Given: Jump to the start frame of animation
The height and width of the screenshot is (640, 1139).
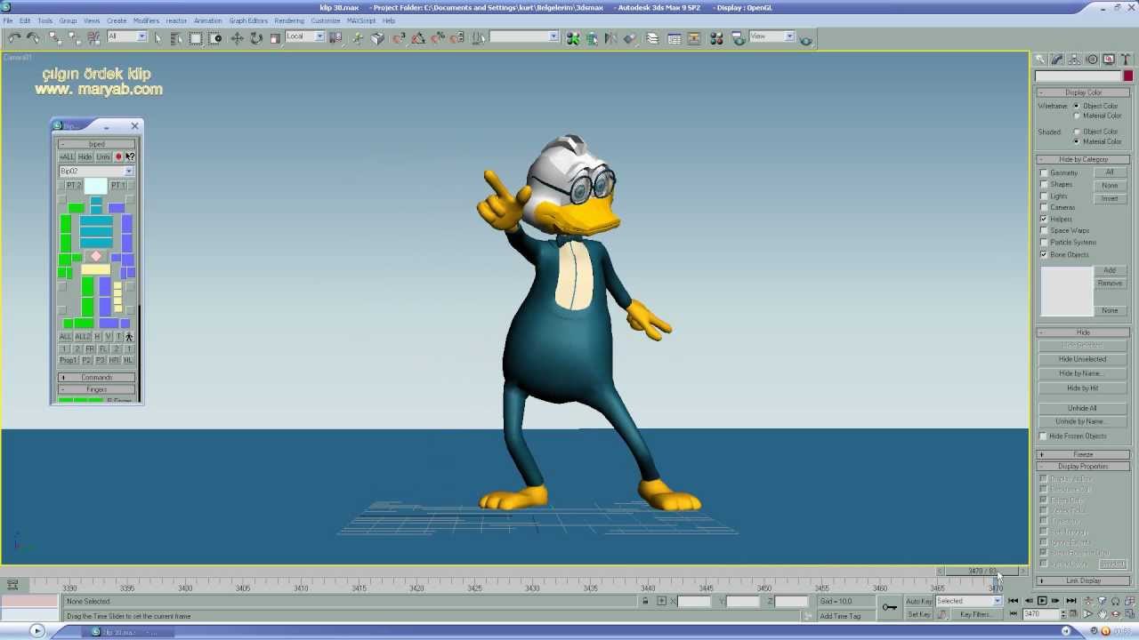Looking at the screenshot, I should 1014,601.
